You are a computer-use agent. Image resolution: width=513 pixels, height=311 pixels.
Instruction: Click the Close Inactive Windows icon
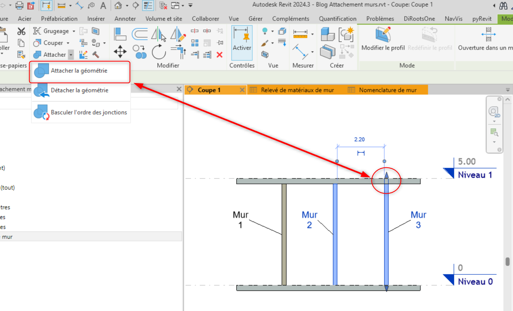click(163, 6)
